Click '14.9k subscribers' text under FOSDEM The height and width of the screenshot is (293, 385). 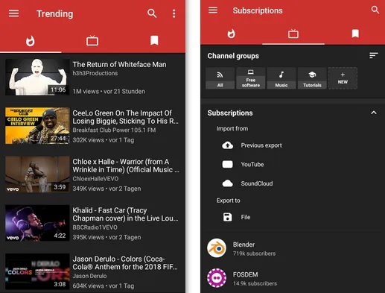tap(255, 283)
